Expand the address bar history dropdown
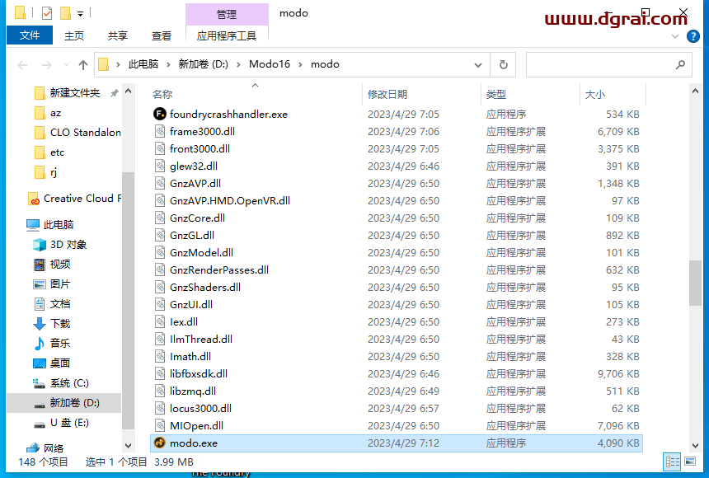 [x=478, y=64]
